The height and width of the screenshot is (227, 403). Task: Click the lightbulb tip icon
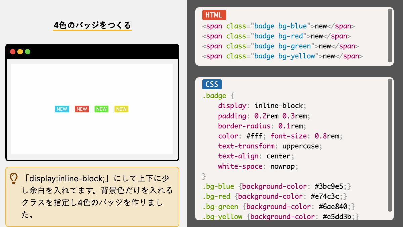pyautogui.click(x=14, y=178)
